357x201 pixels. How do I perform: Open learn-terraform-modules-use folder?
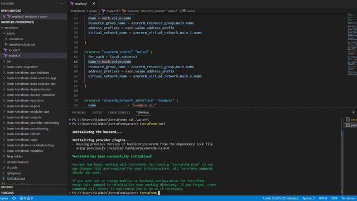(28, 112)
